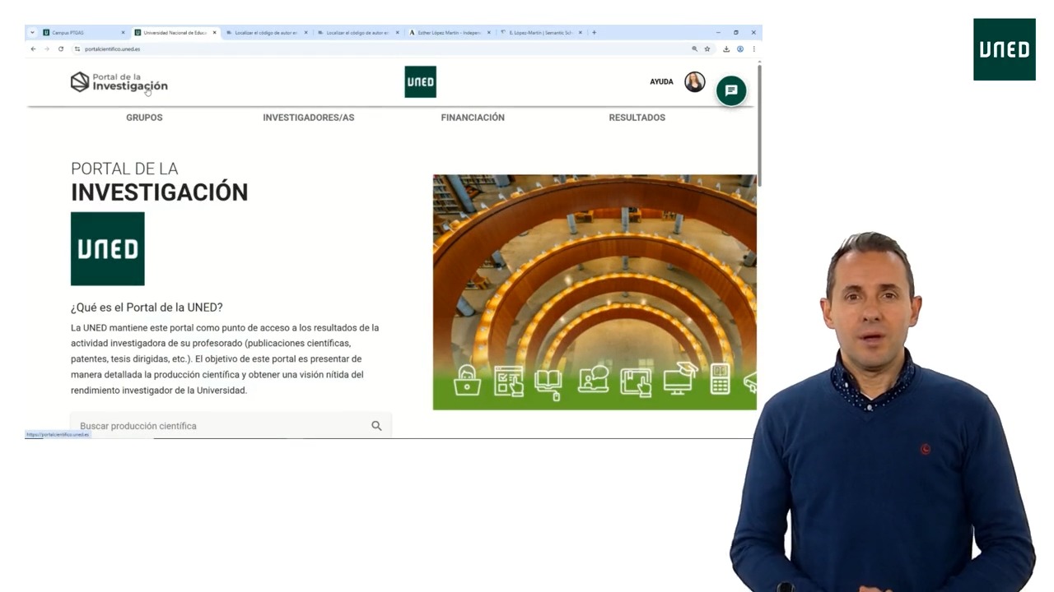Viewport: 1054px width, 592px height.
Task: Bookmark the page with the star icon
Action: coord(707,49)
